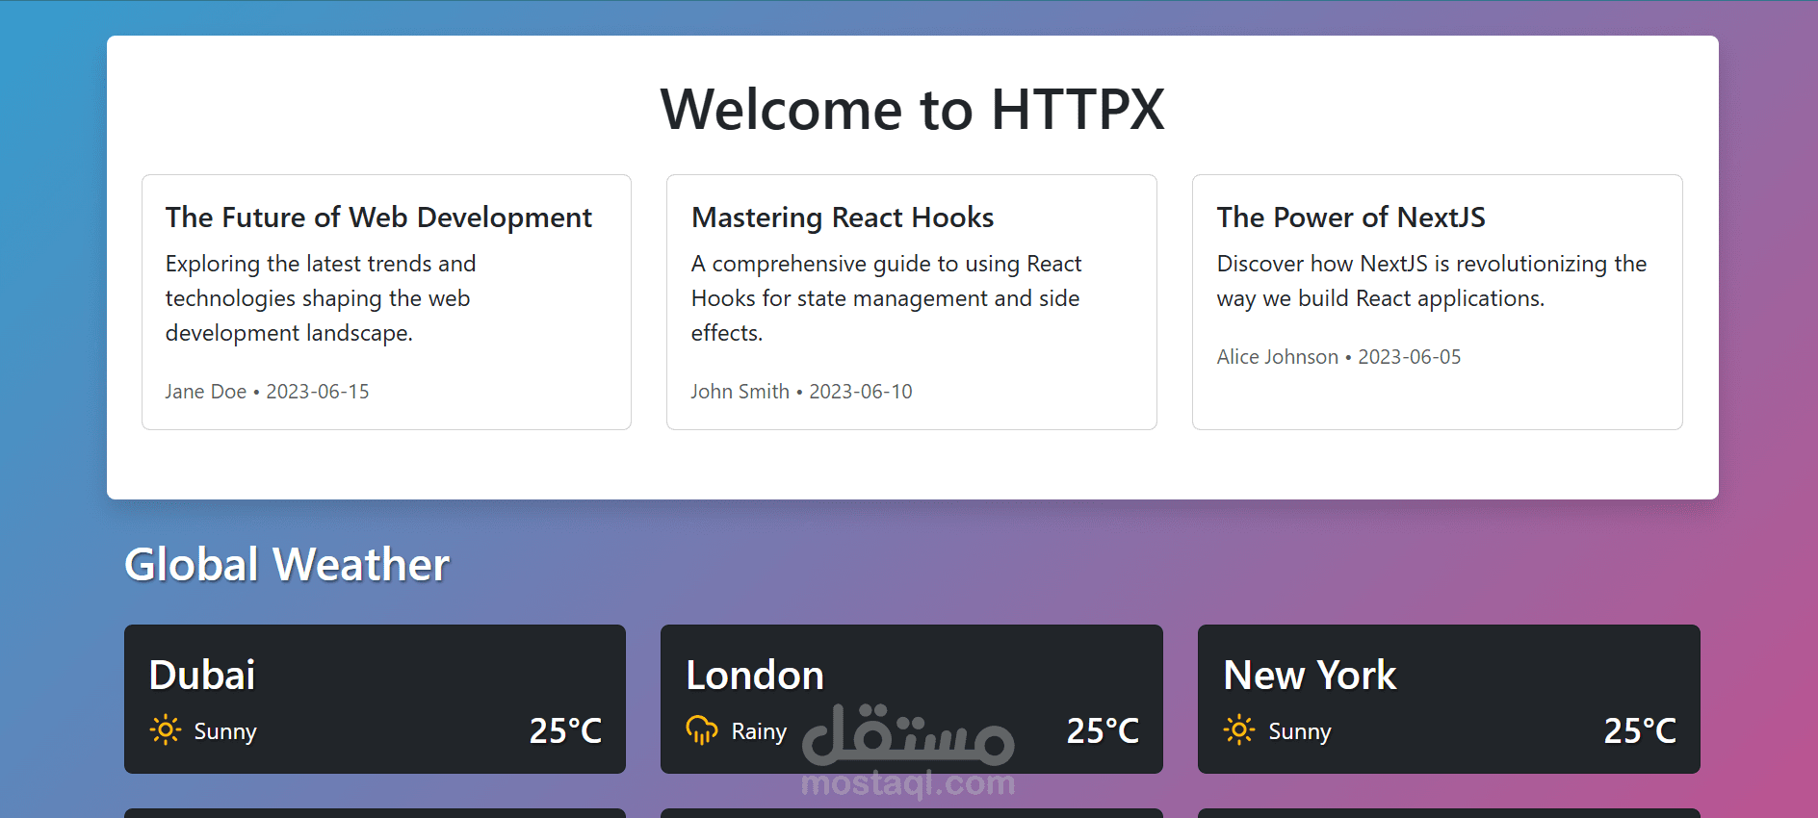Click the Sunny label in Dubai card
The width and height of the screenshot is (1818, 818).
(225, 731)
